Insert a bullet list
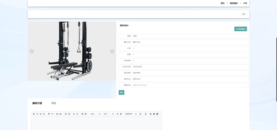The image size is (277, 130). point(69,114)
